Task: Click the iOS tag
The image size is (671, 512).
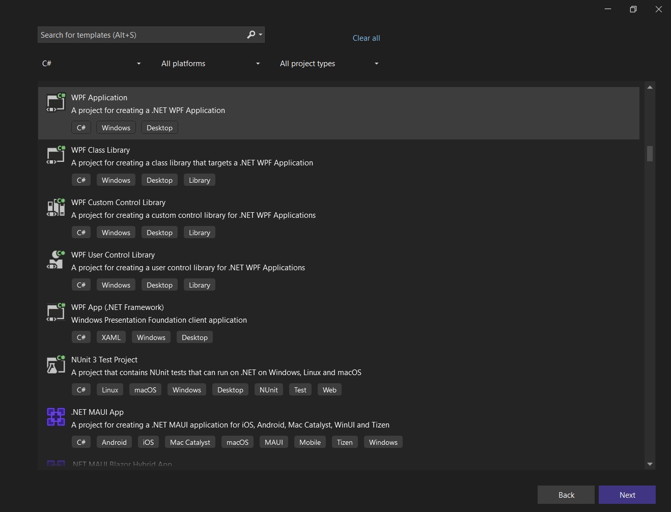Action: click(x=148, y=442)
